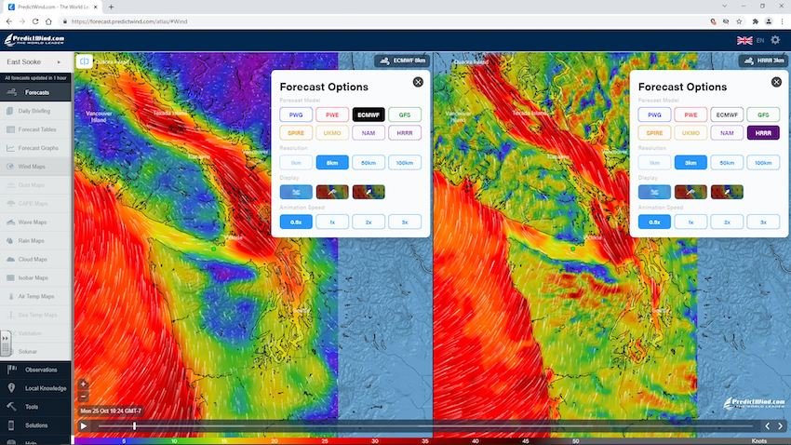Pick wind streamline display in left panel

(296, 192)
